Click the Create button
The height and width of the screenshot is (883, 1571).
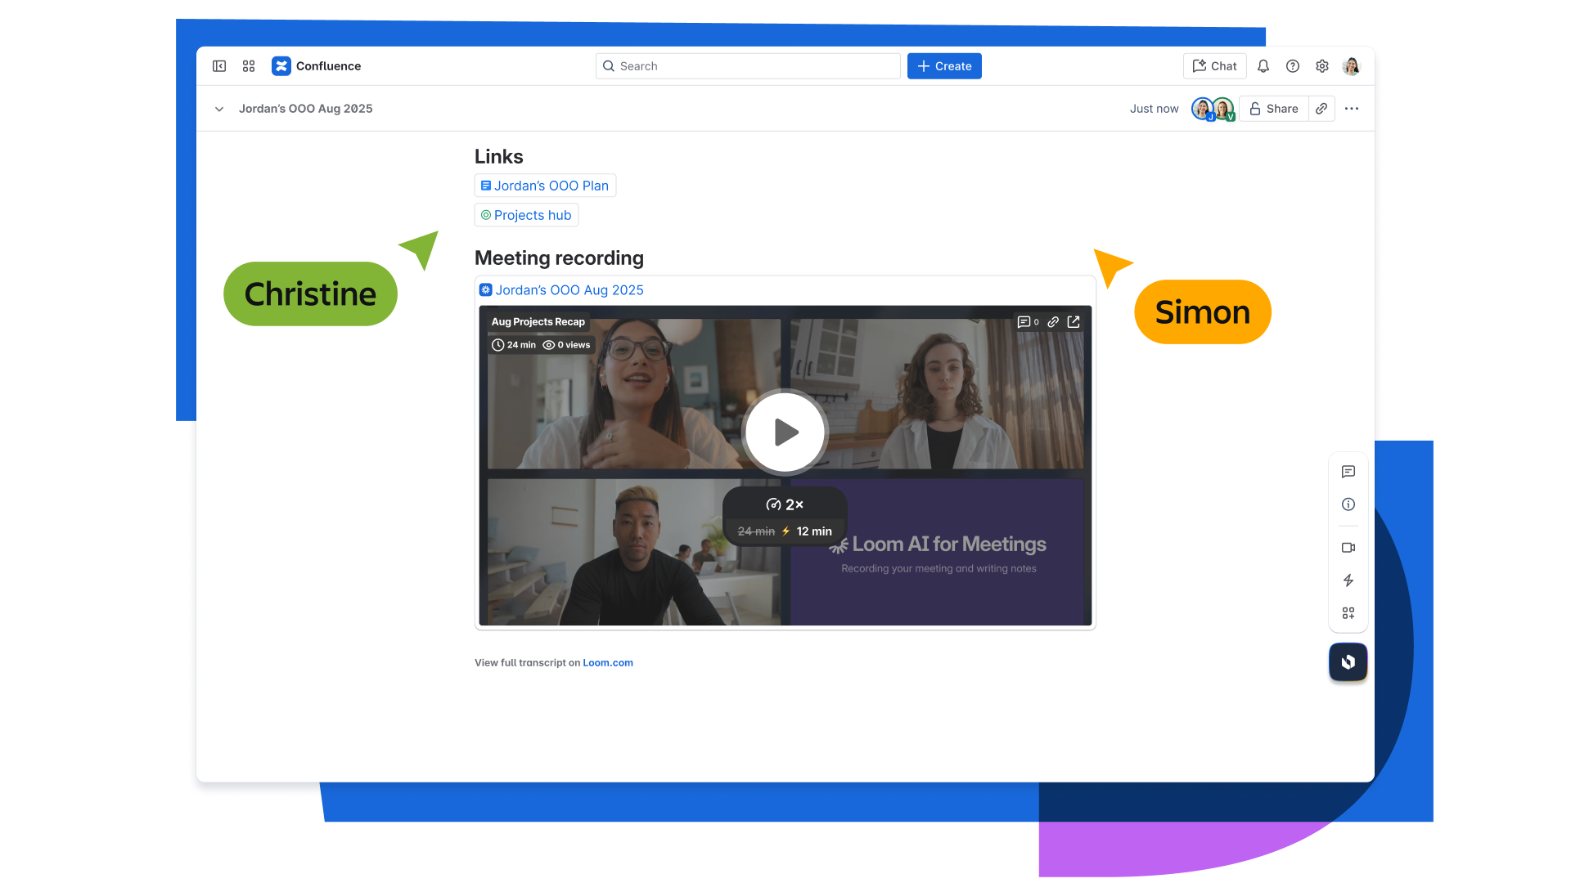944,66
